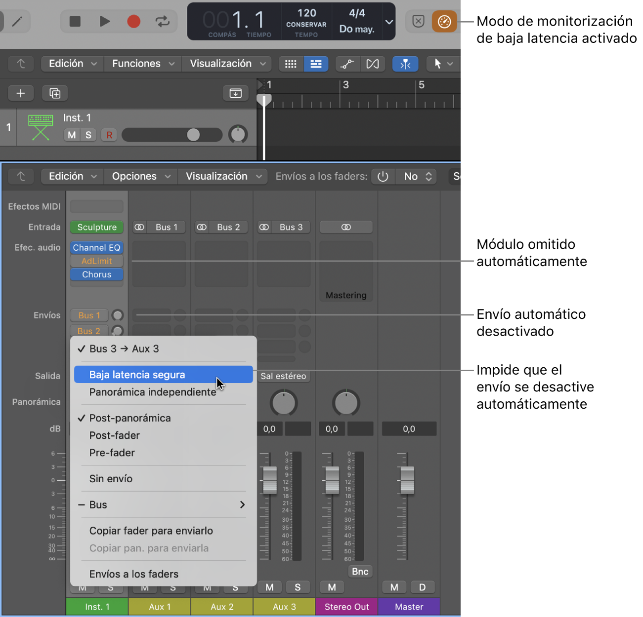Mute the Inst. 1 track
Image resolution: width=643 pixels, height=617 pixels.
(72, 135)
